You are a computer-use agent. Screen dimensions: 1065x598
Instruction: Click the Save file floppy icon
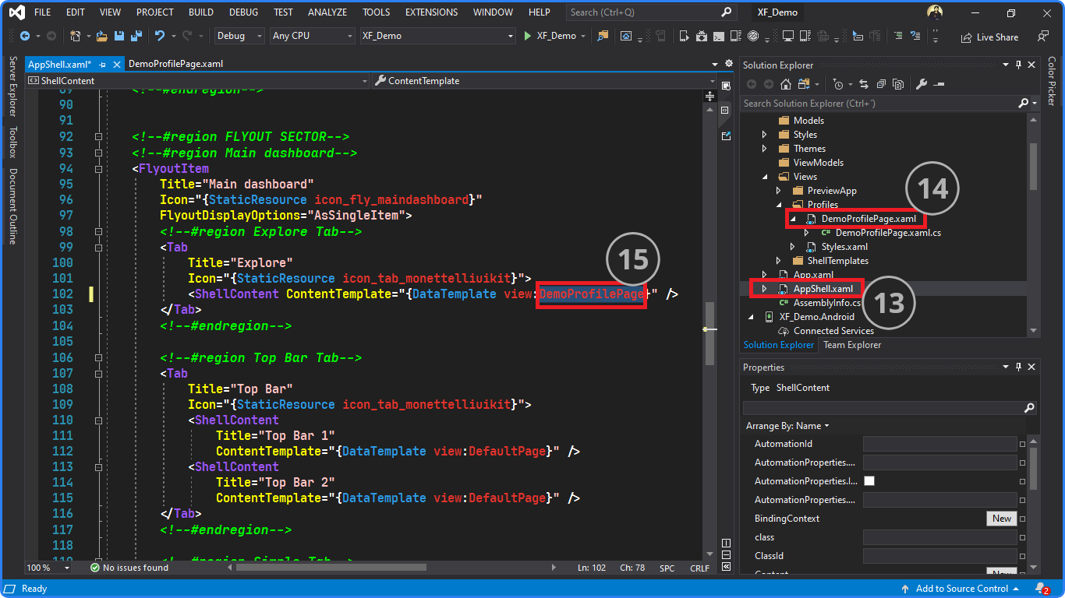coord(119,36)
